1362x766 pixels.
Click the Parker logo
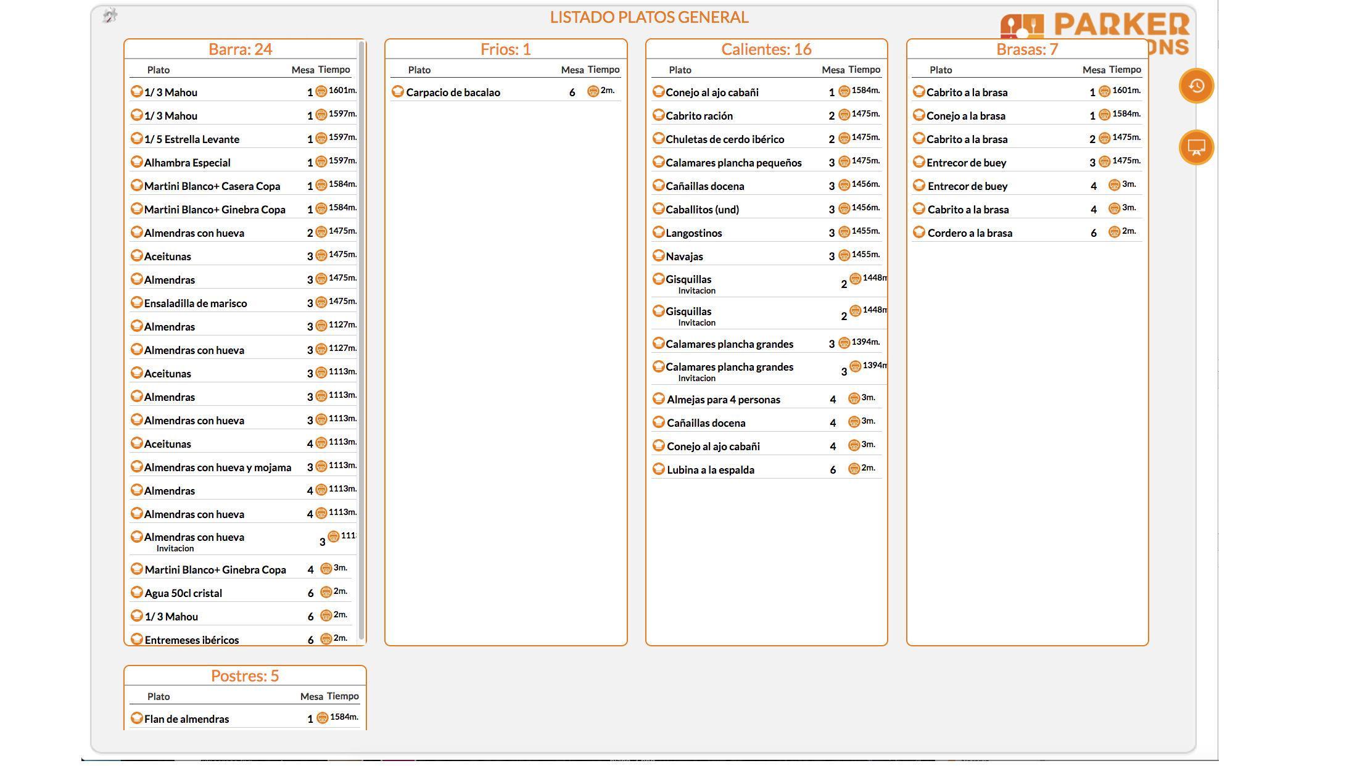[x=1095, y=34]
